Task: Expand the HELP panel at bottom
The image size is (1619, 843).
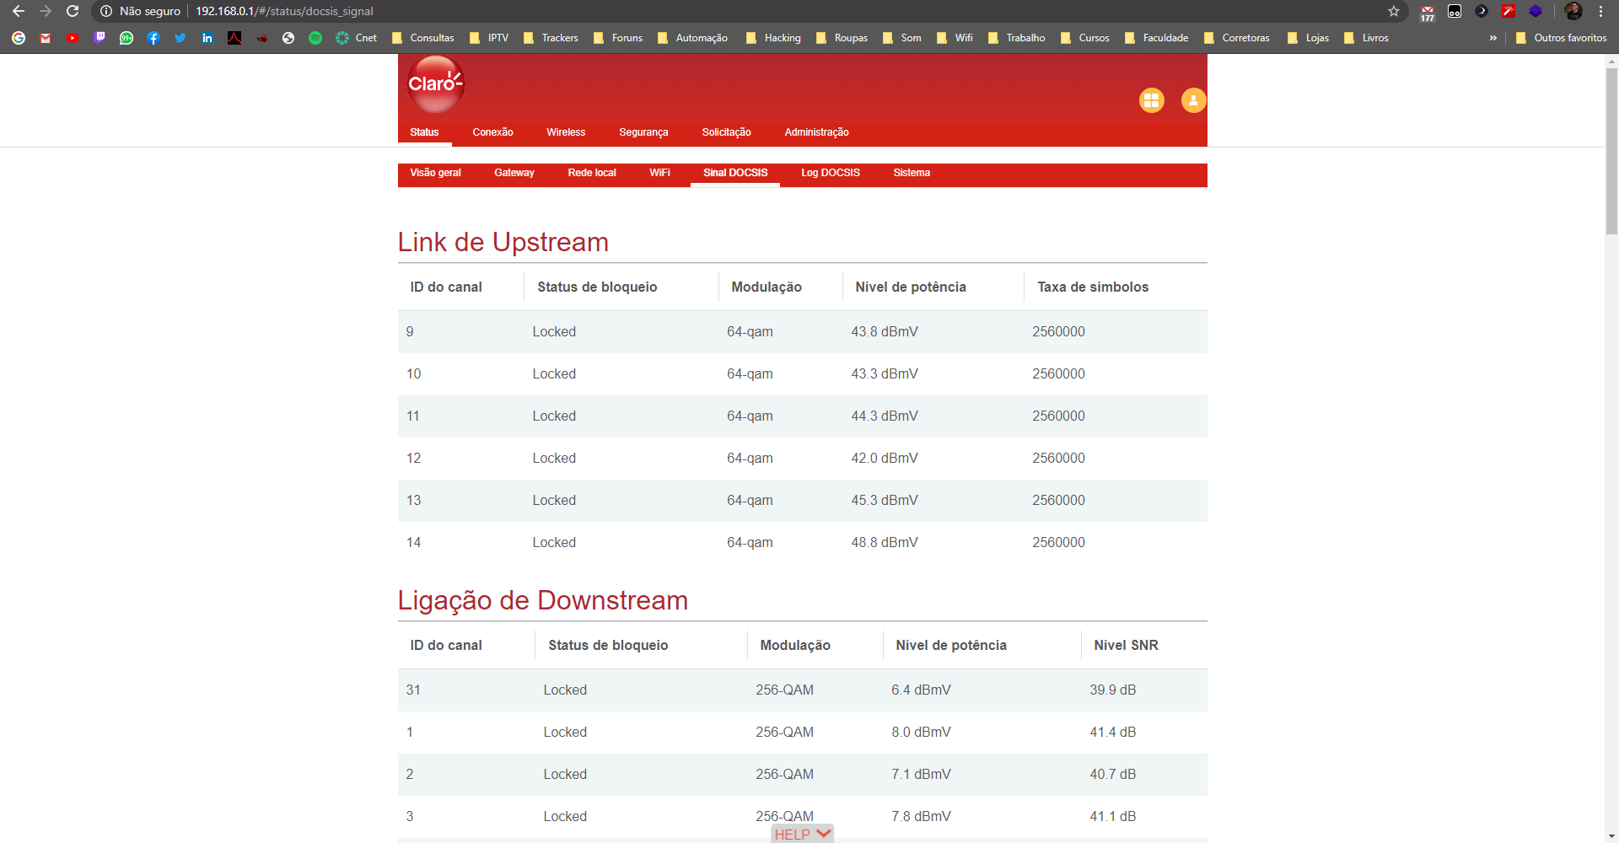Action: [802, 834]
